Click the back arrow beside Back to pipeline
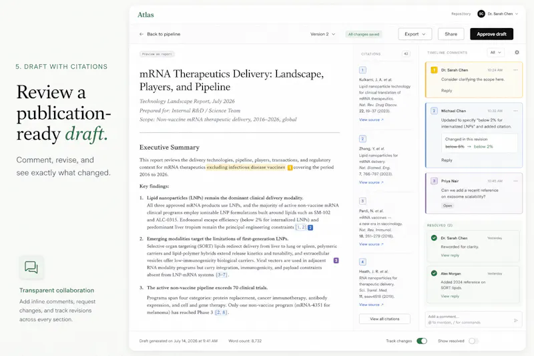 (142, 34)
